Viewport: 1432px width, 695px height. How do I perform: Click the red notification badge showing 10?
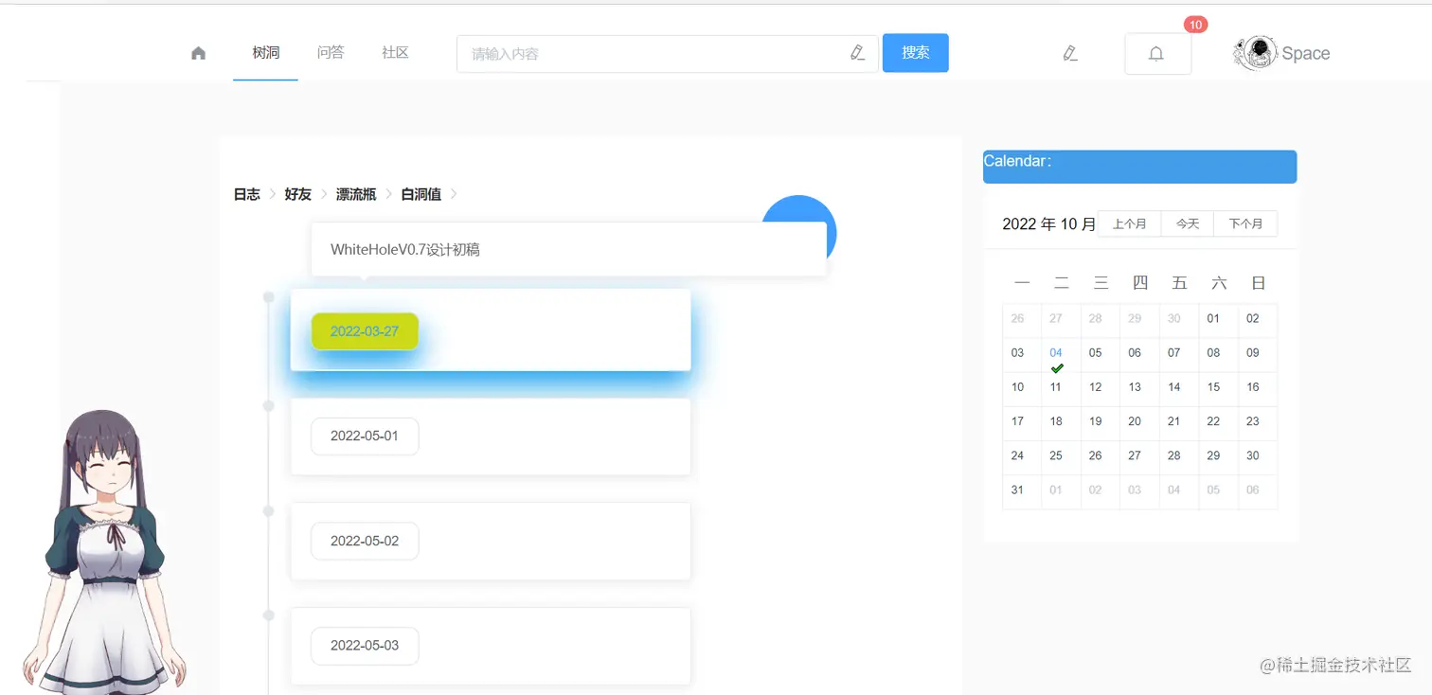pyautogui.click(x=1195, y=25)
